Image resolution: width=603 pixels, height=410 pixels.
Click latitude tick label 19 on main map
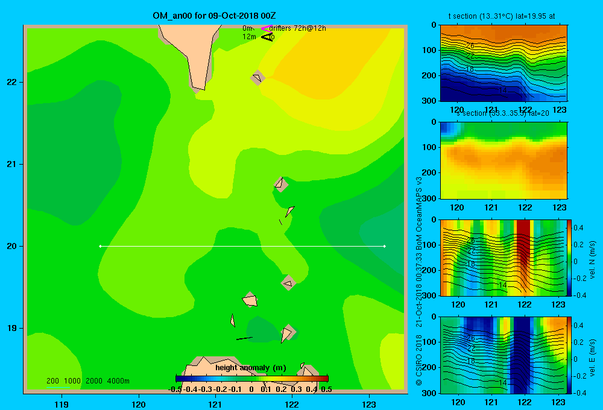12,328
